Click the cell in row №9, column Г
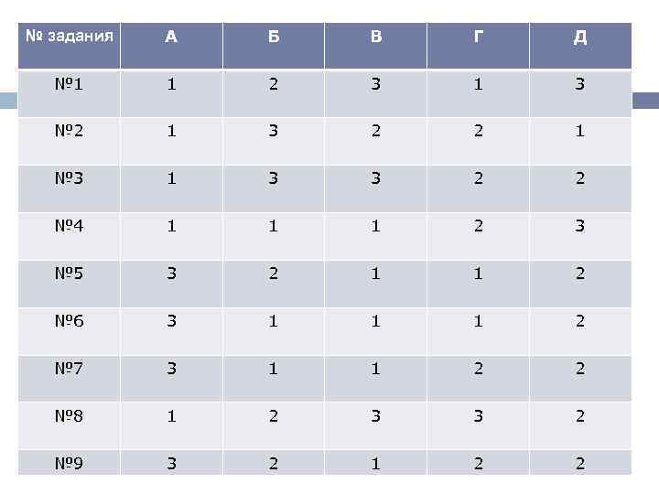 (x=479, y=462)
